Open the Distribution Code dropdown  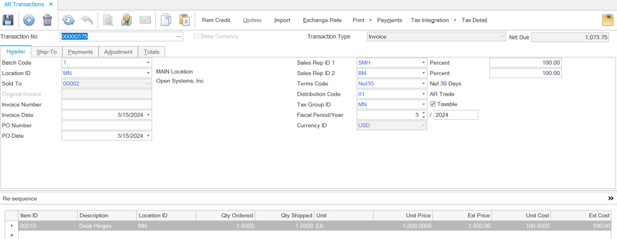click(x=423, y=94)
